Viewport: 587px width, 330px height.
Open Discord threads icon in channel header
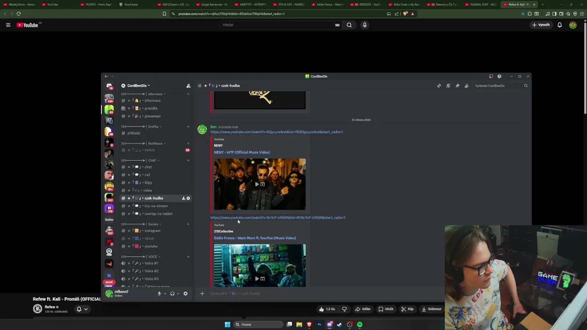click(439, 86)
